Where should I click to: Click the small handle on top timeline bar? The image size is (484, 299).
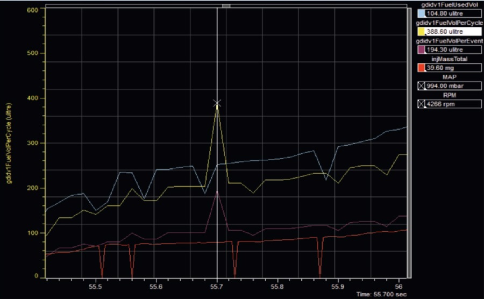pyautogui.click(x=226, y=5)
